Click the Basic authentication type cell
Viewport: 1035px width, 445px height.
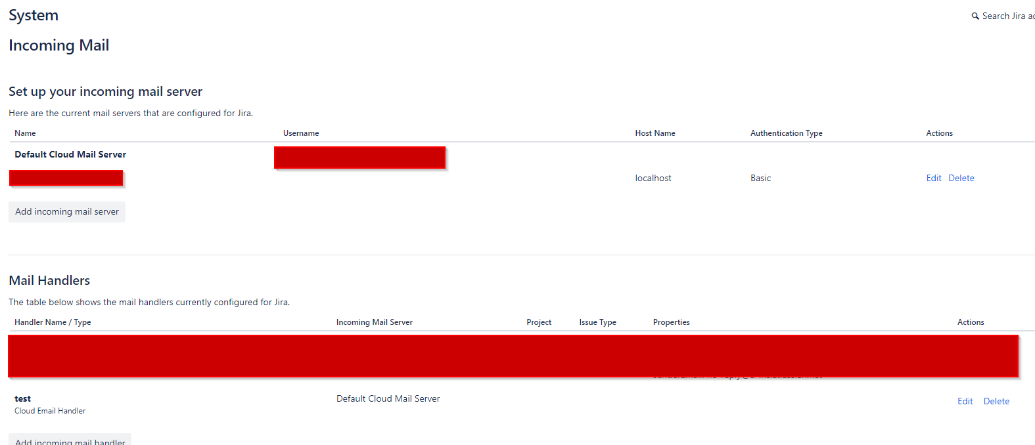[760, 178]
